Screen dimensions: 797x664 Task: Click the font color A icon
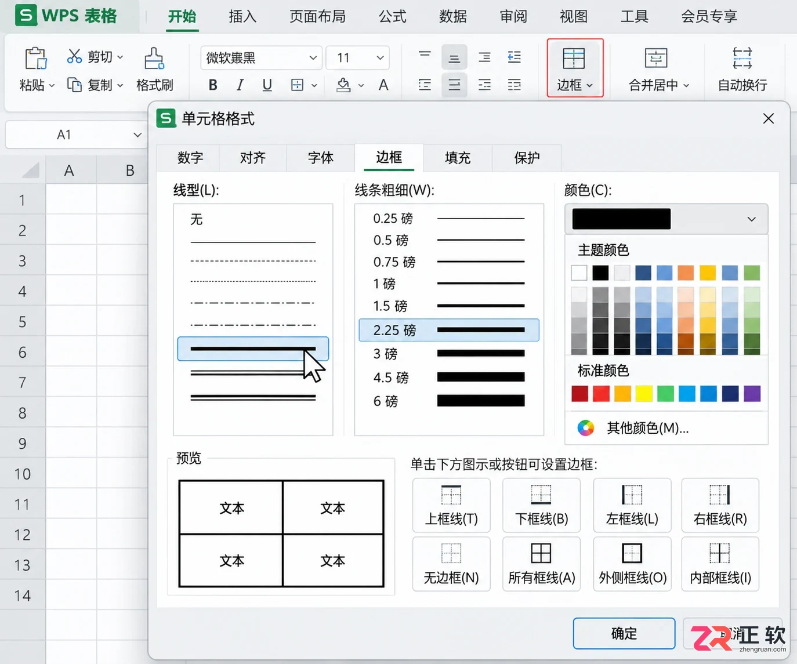click(383, 85)
